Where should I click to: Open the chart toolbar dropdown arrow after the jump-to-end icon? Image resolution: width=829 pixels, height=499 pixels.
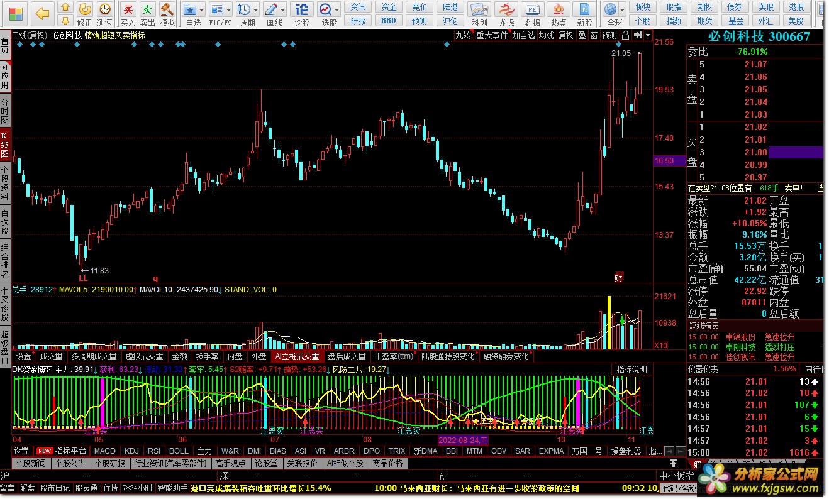pos(648,35)
